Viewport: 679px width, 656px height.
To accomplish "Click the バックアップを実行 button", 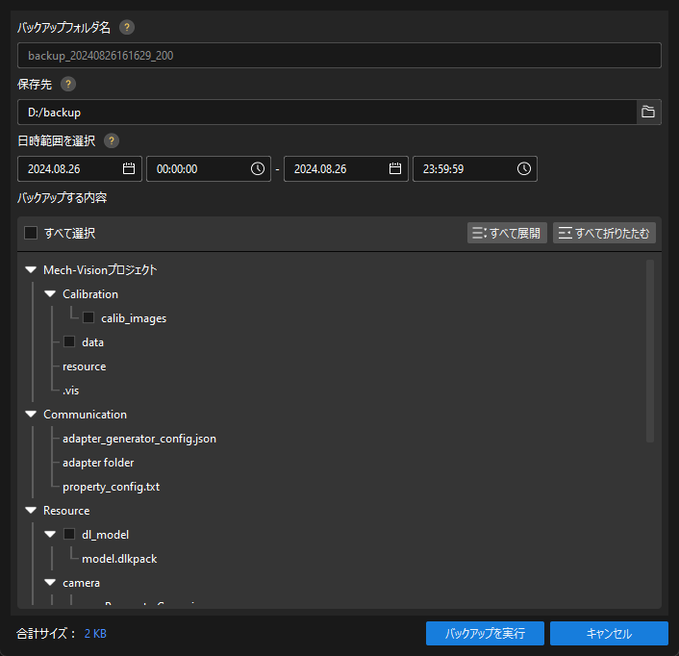I will pos(485,634).
